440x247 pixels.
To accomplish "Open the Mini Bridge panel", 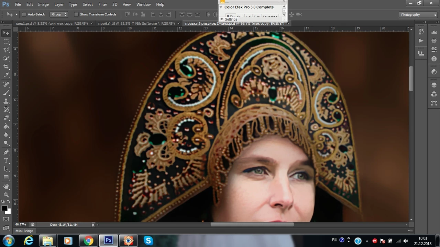I will click(24, 231).
